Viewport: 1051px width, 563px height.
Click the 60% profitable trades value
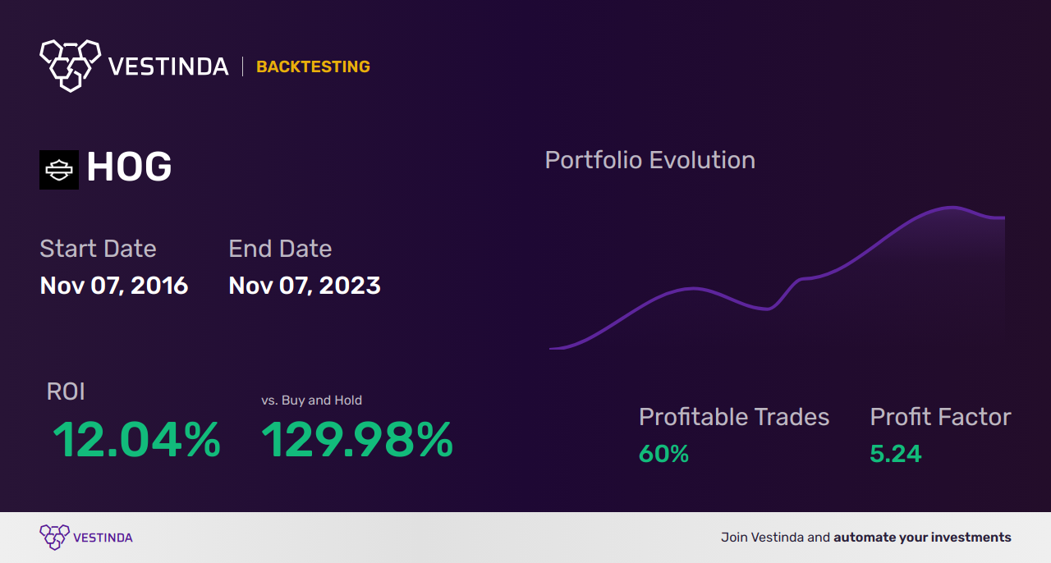(x=663, y=454)
